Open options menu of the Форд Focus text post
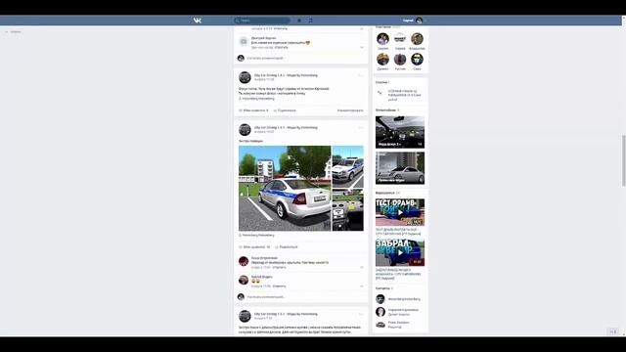626x352 pixels. coord(361,75)
